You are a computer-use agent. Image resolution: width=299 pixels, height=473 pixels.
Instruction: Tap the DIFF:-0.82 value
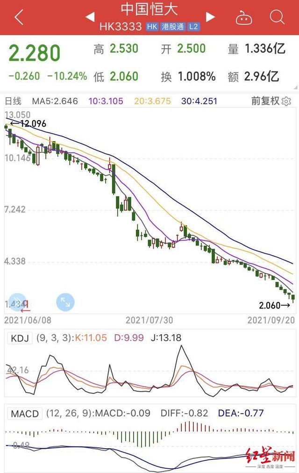pos(185,413)
